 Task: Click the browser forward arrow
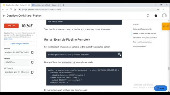[x=7, y=9]
